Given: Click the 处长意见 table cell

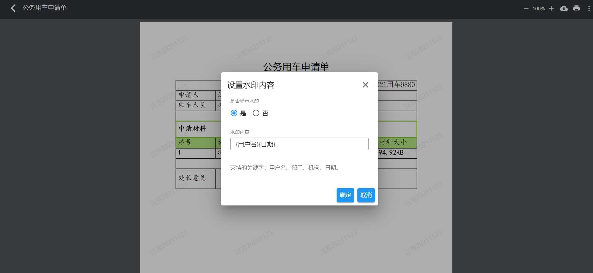Looking at the screenshot, I should click(196, 178).
